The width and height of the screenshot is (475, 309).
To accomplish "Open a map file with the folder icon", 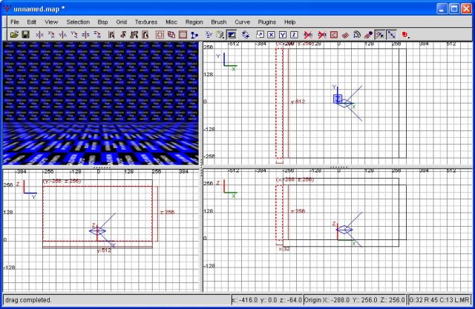I will point(14,35).
